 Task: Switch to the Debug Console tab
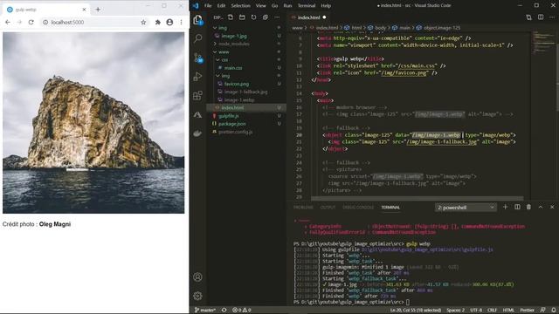point(358,208)
